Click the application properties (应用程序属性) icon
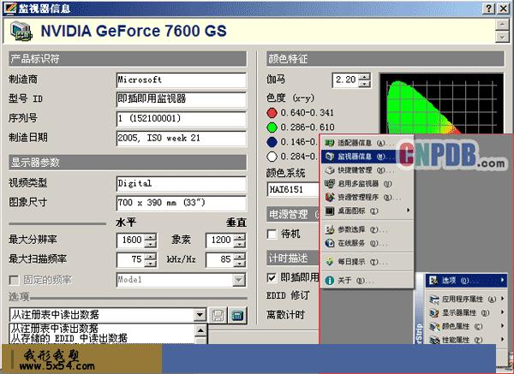 tap(434, 299)
